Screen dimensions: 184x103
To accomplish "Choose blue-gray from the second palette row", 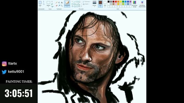I will (x=128, y=4).
